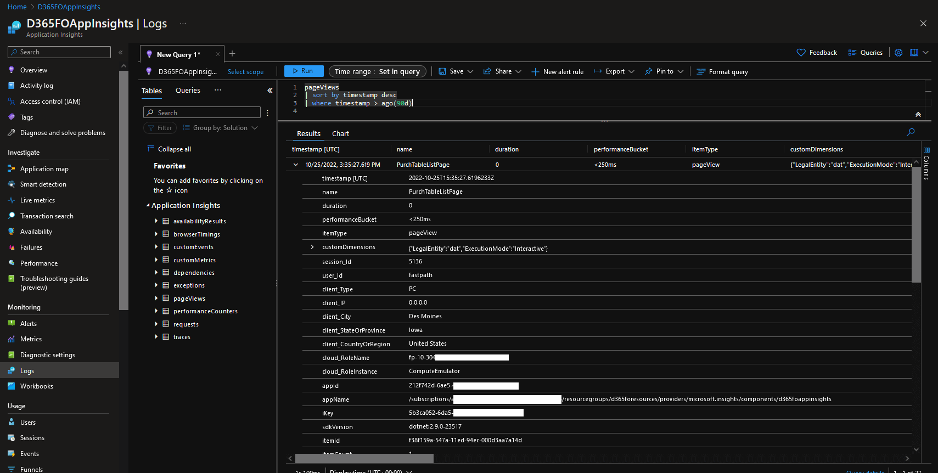Select the traces table
Image resolution: width=938 pixels, height=473 pixels.
182,337
